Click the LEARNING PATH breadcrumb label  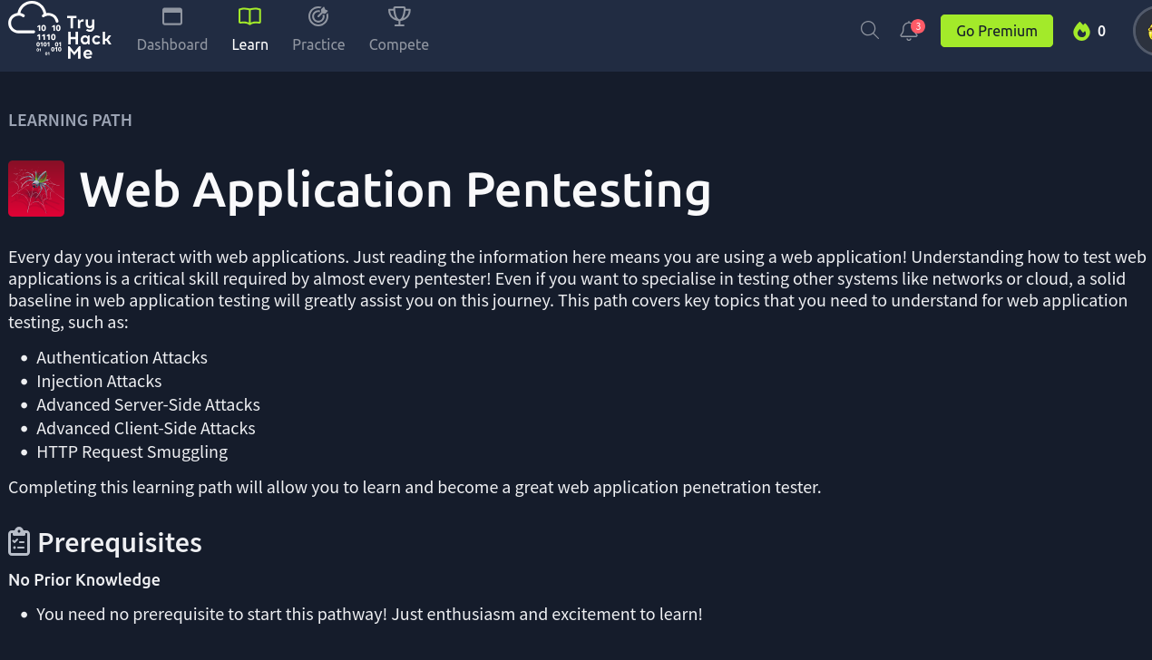pyautogui.click(x=70, y=121)
